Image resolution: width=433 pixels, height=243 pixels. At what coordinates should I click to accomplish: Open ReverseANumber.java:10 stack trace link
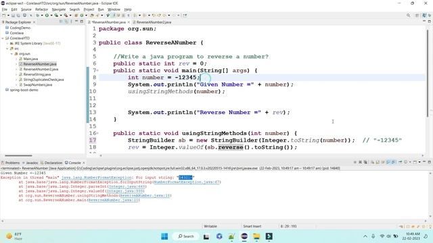[x=113, y=200]
